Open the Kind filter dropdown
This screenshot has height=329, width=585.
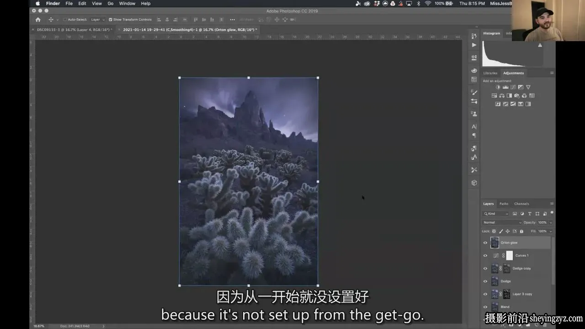496,214
